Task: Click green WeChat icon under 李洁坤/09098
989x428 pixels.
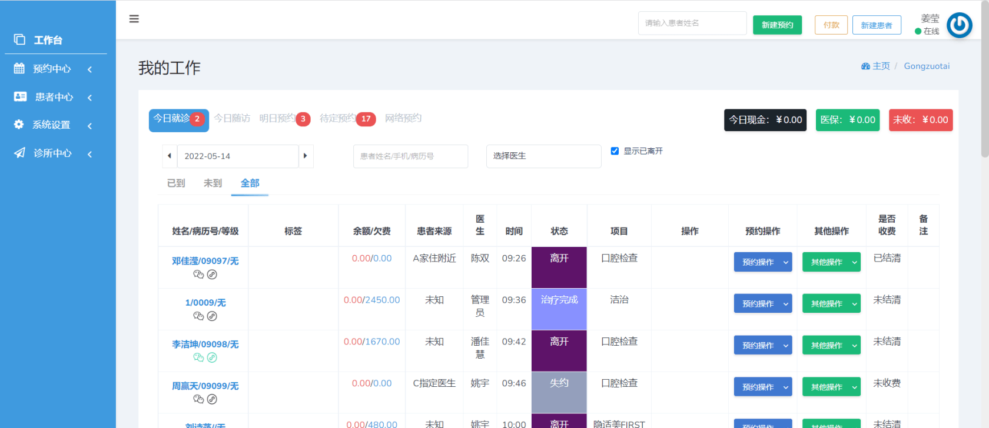Action: click(x=198, y=357)
